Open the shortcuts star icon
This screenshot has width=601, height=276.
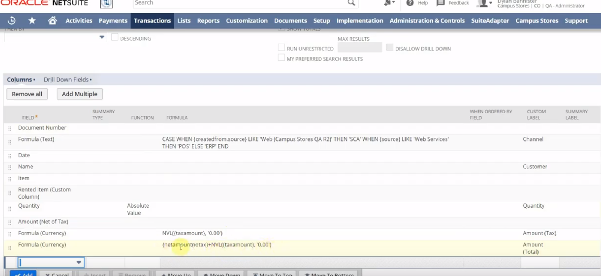(x=32, y=20)
